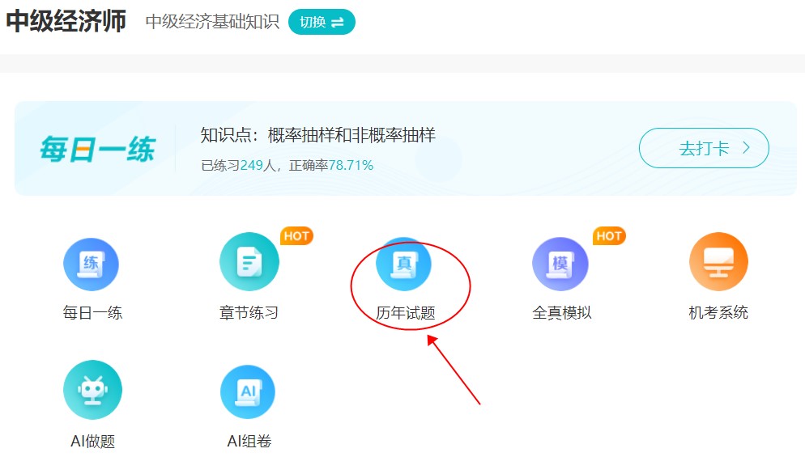Click the 知识点 概率抽样和非概率抽样 text

[317, 135]
